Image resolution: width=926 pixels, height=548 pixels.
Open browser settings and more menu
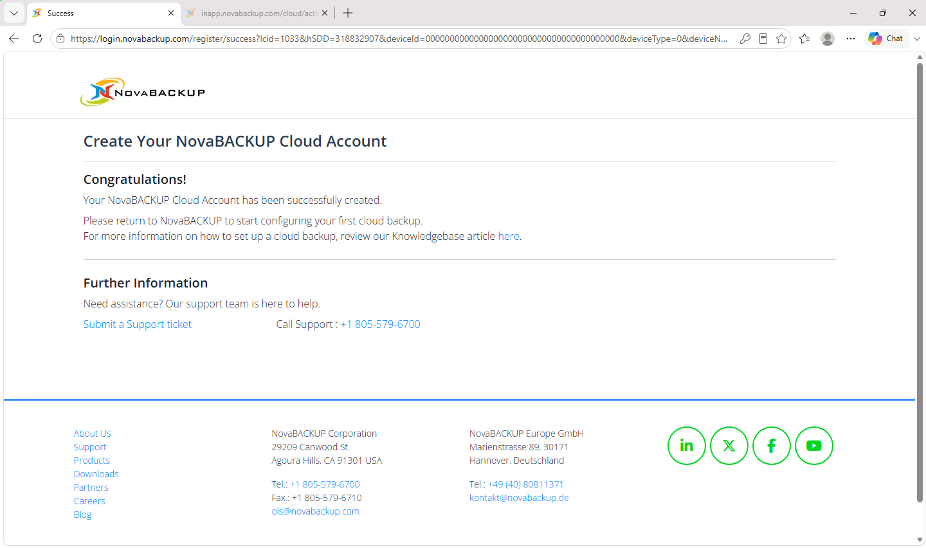[x=851, y=39]
